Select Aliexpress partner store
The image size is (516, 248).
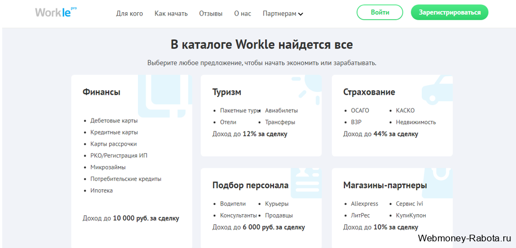point(364,204)
